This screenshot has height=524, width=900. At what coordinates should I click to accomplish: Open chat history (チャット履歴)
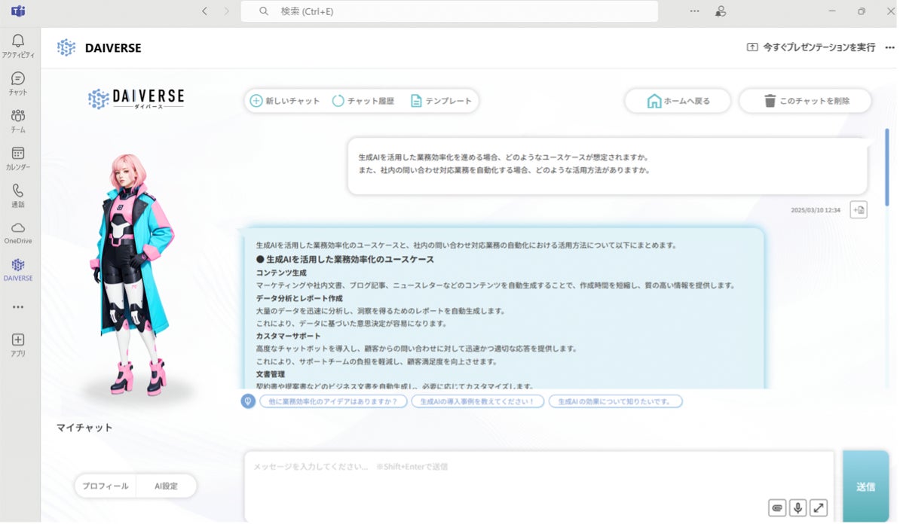(x=363, y=101)
